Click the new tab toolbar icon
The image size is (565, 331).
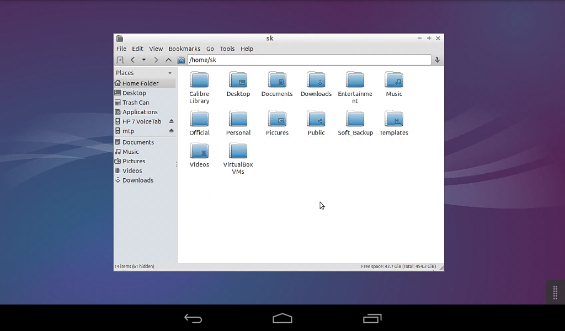pos(120,60)
